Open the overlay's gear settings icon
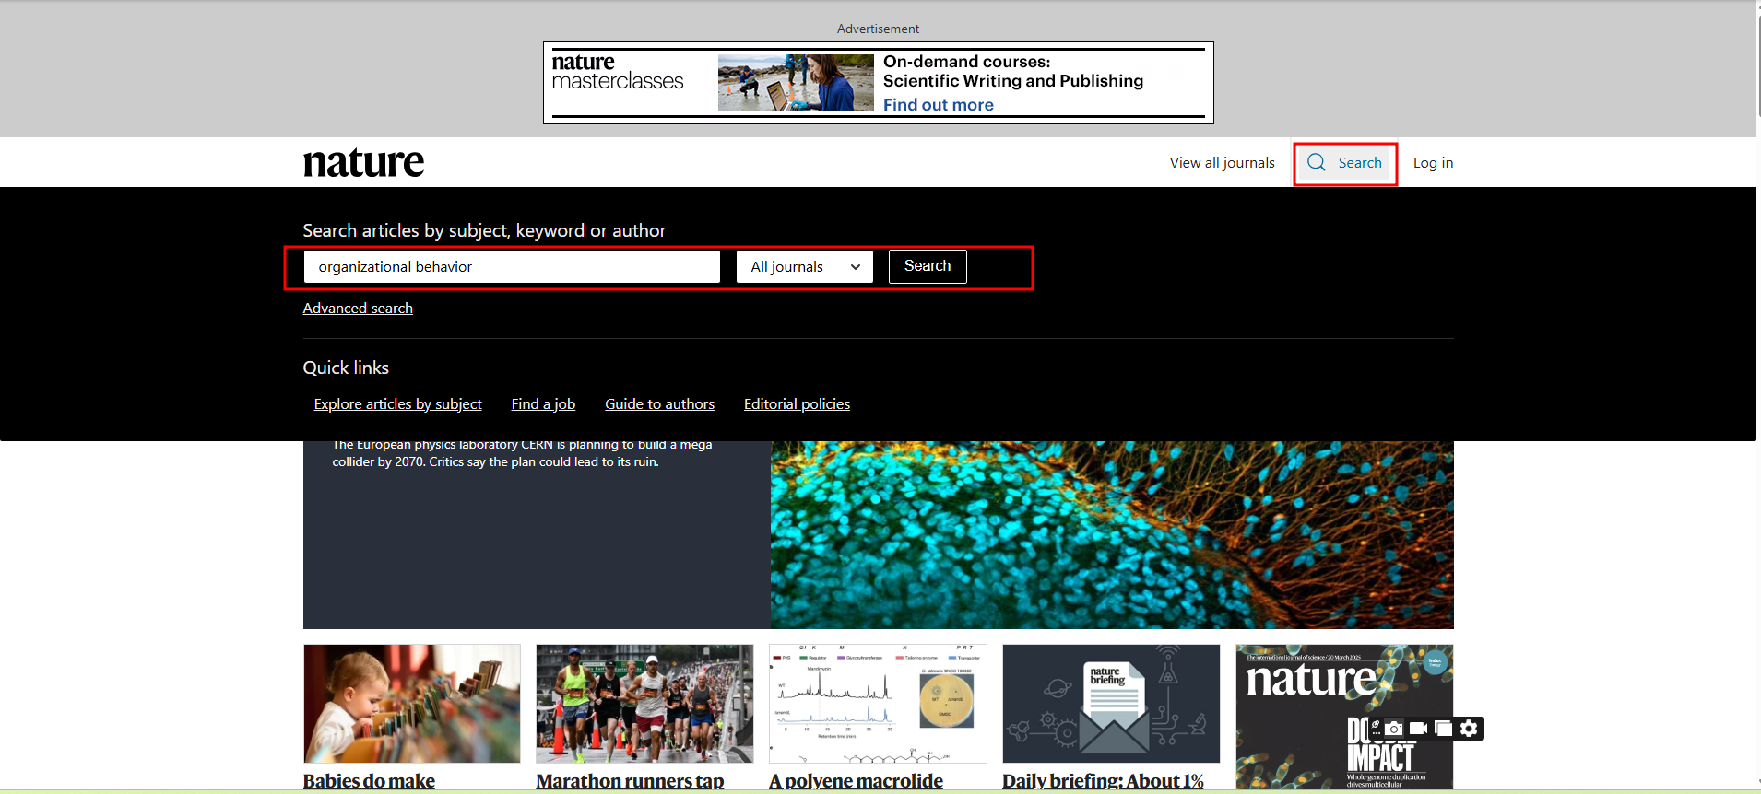The height and width of the screenshot is (794, 1761). click(1469, 729)
